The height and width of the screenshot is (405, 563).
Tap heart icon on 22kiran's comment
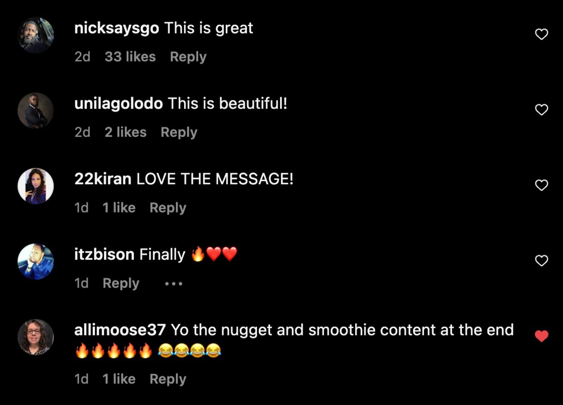coord(542,185)
